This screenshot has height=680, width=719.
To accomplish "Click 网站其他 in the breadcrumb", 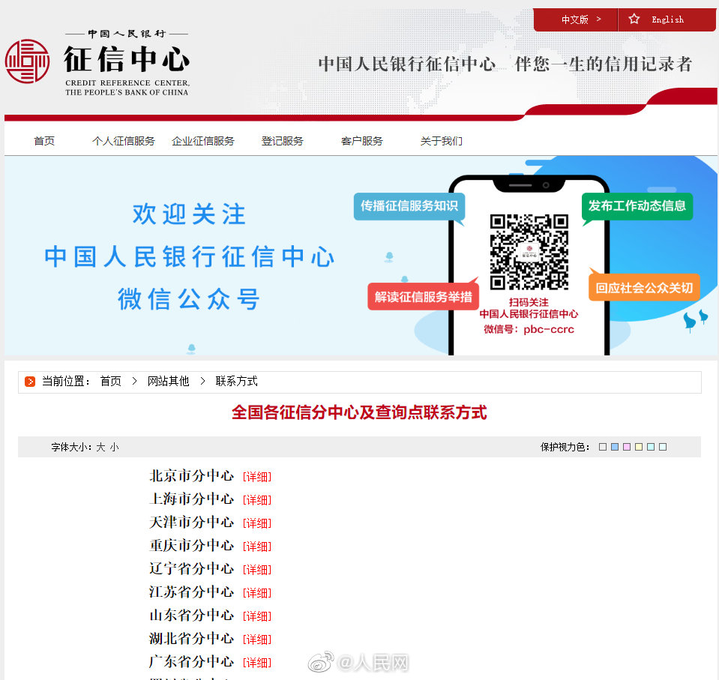I will coord(168,382).
